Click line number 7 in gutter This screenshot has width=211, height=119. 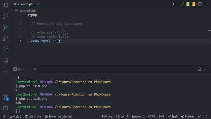(20, 41)
